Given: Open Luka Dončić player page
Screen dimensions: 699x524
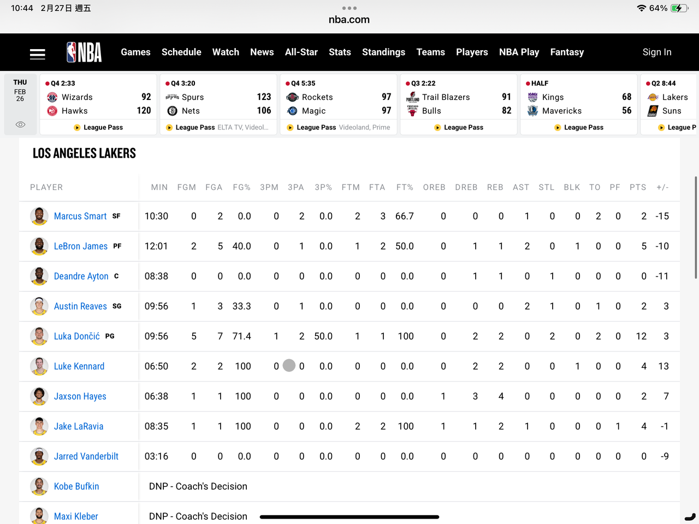Looking at the screenshot, I should tap(77, 336).
